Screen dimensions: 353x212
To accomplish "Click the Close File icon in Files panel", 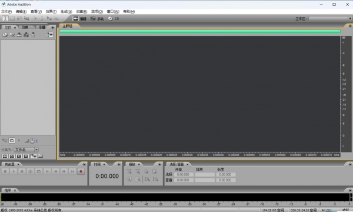I will click(12, 35).
